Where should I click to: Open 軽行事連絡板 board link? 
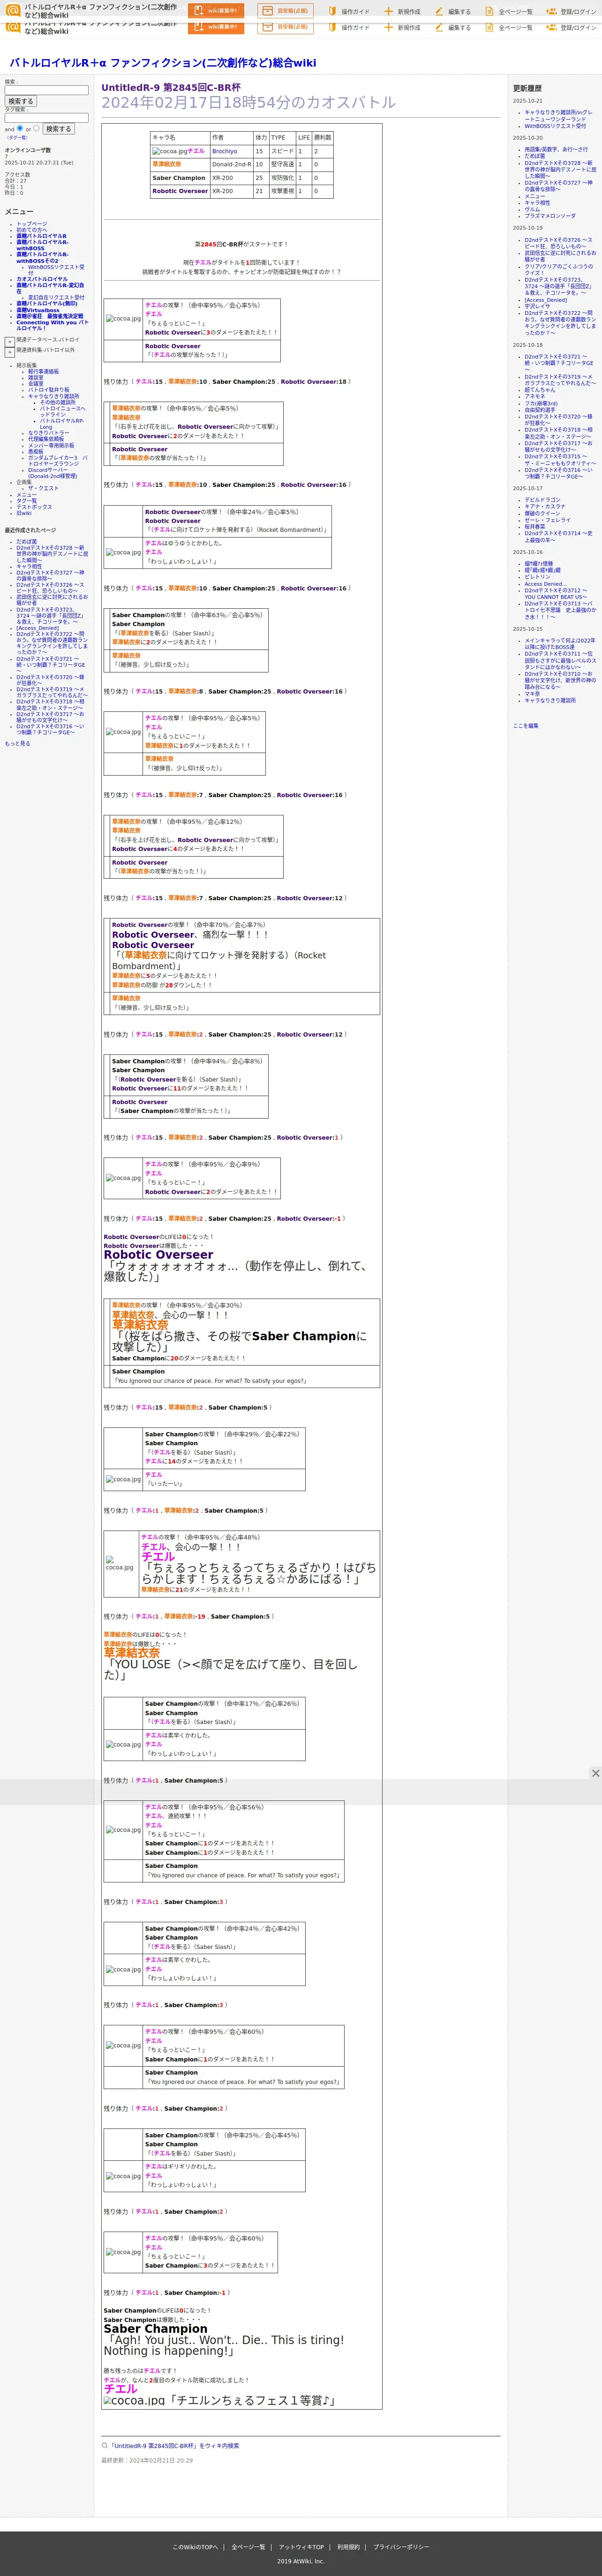[x=43, y=371]
